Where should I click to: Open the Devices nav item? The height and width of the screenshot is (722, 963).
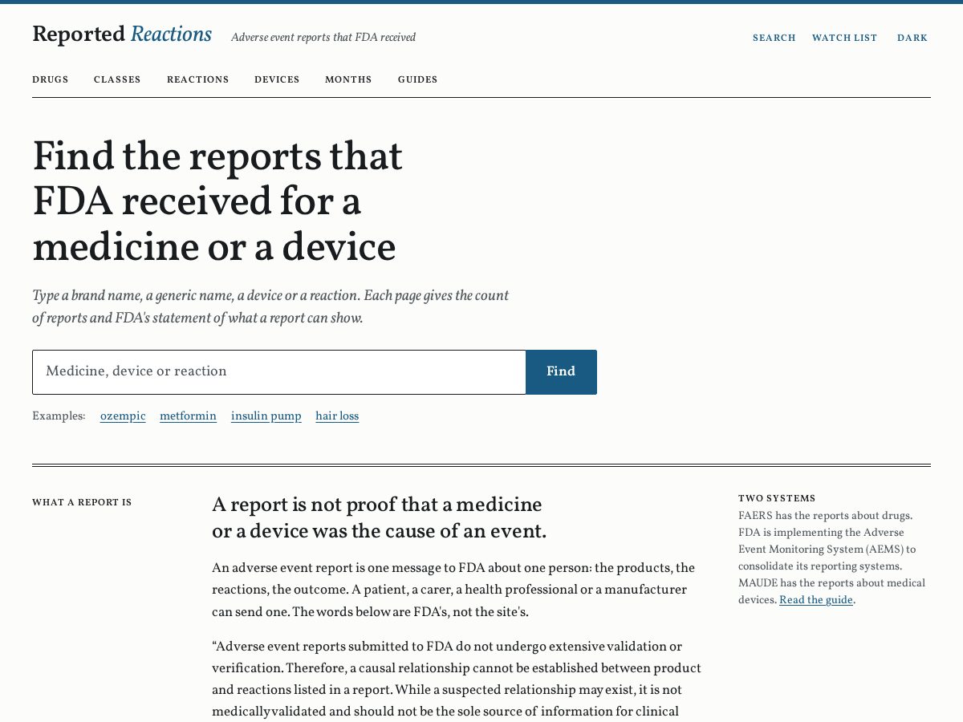(277, 79)
